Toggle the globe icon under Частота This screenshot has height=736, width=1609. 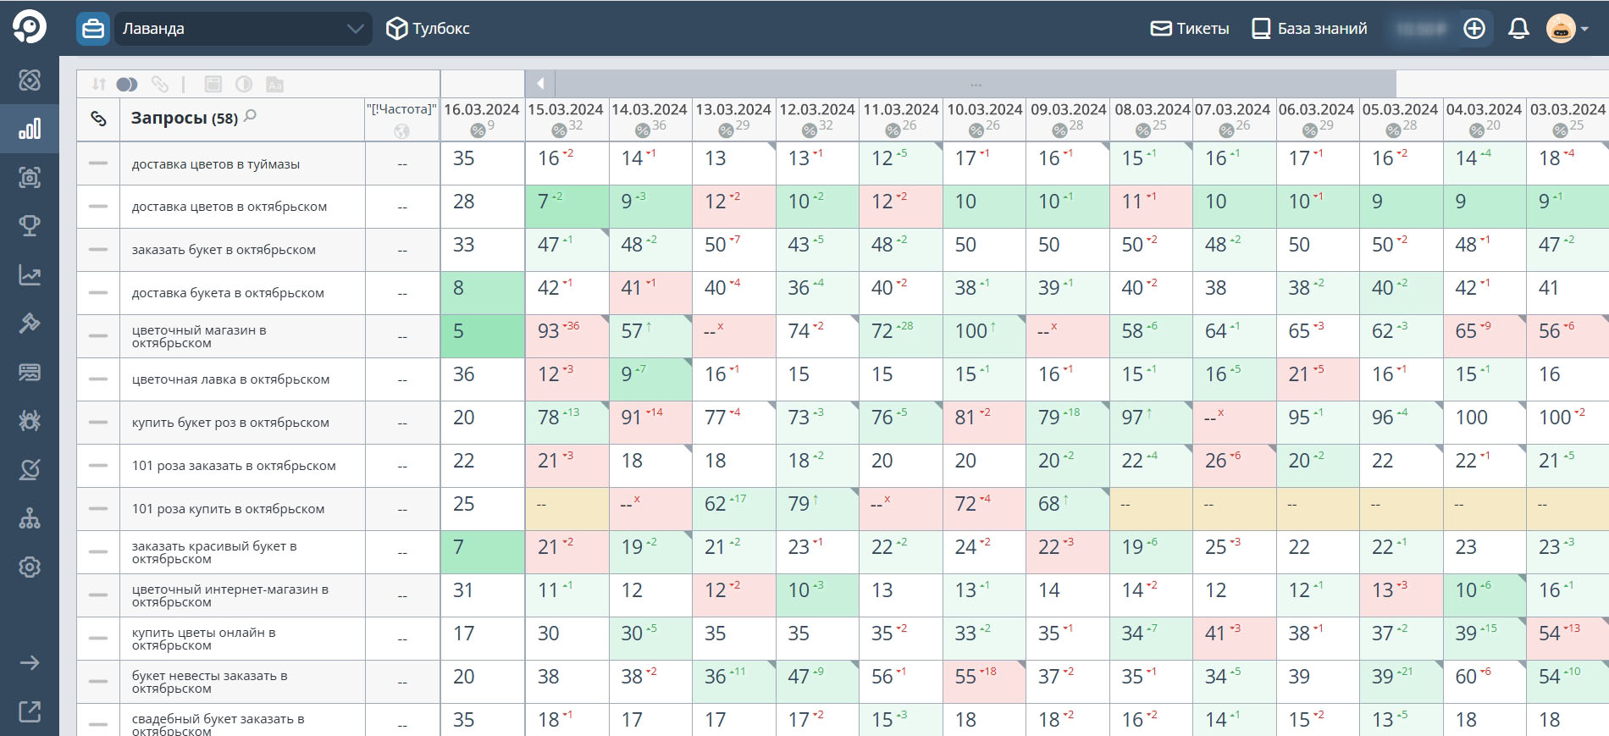(x=401, y=131)
